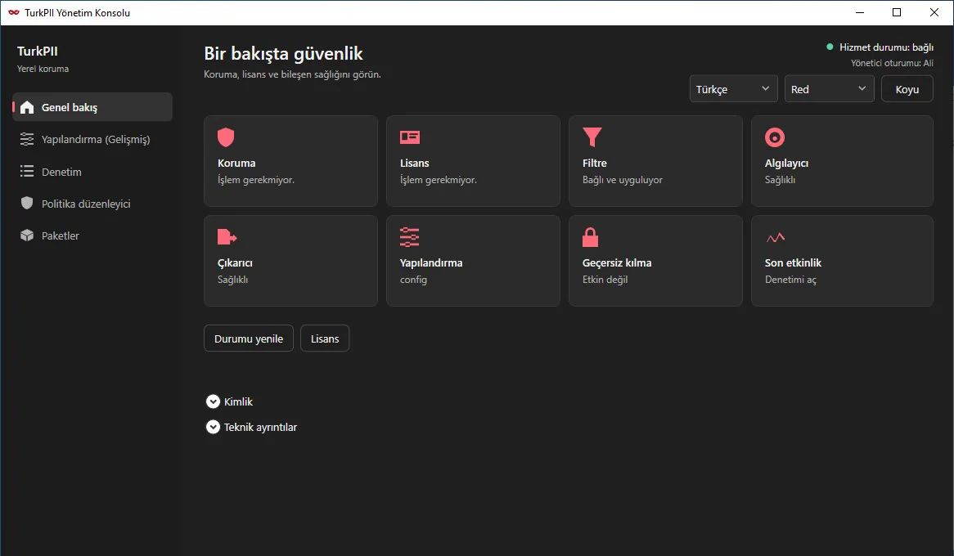Click the sliders icon beside Yapılandırma (Gelişmiş)

coord(27,139)
